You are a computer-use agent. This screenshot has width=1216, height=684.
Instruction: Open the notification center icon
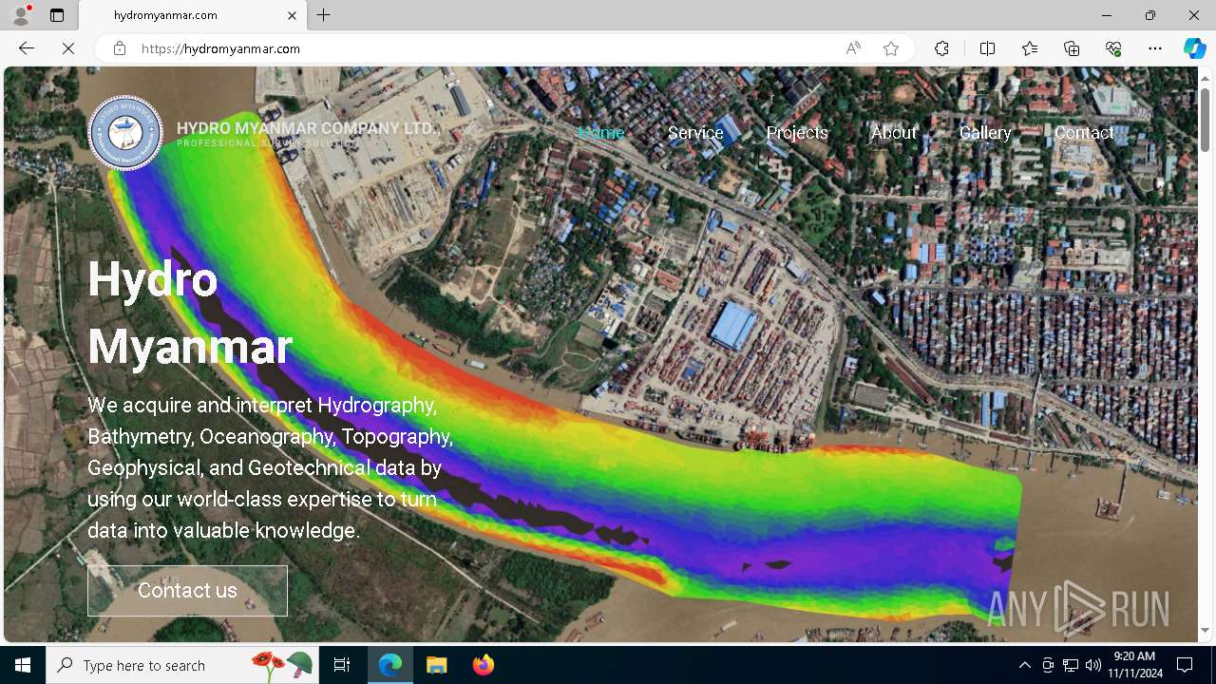[x=1185, y=665]
